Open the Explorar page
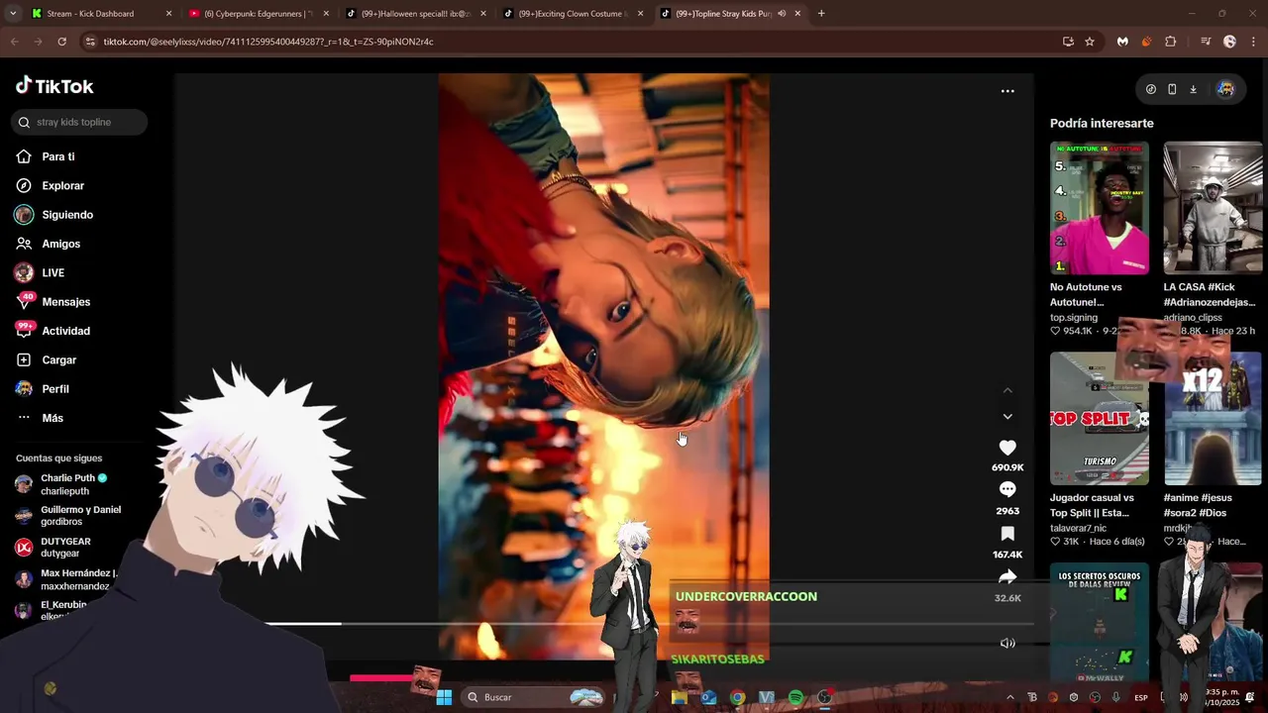This screenshot has height=713, width=1268. [x=62, y=186]
